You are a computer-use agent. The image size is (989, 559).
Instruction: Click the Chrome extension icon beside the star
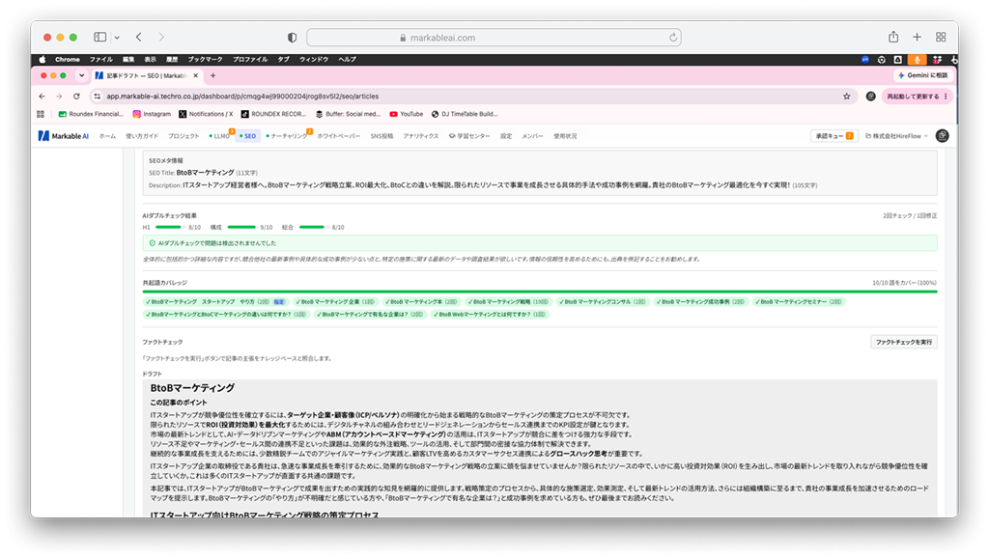(870, 97)
